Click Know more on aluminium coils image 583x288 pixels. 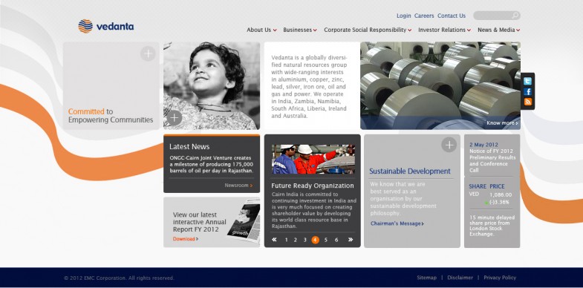tap(502, 123)
